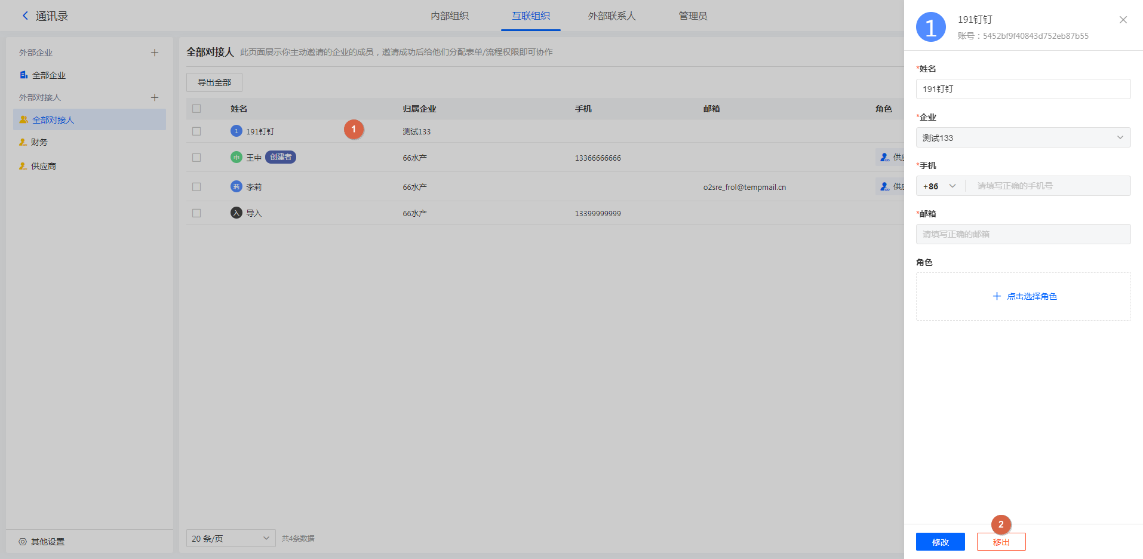The width and height of the screenshot is (1143, 559).
Task: Switch to the 管理员 tab
Action: click(x=693, y=16)
